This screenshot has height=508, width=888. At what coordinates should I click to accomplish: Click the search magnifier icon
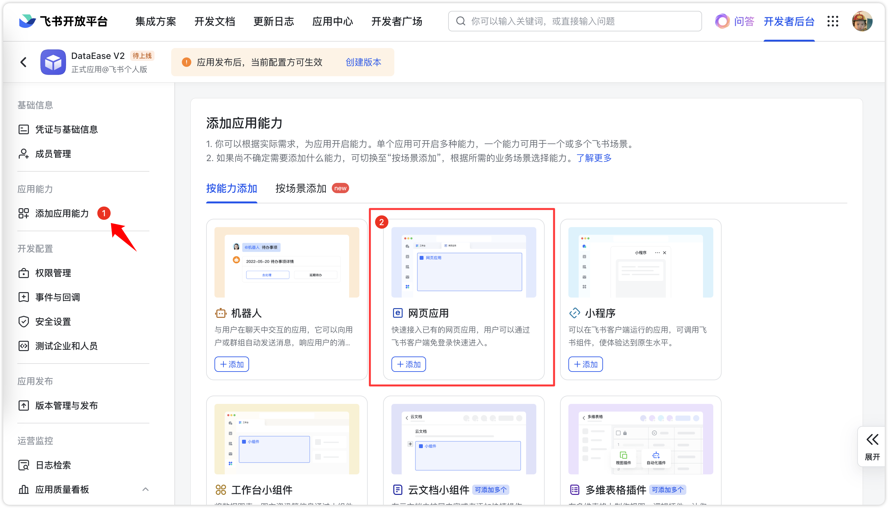point(461,21)
